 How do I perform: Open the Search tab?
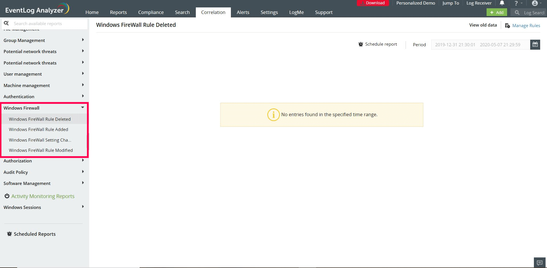(x=182, y=12)
